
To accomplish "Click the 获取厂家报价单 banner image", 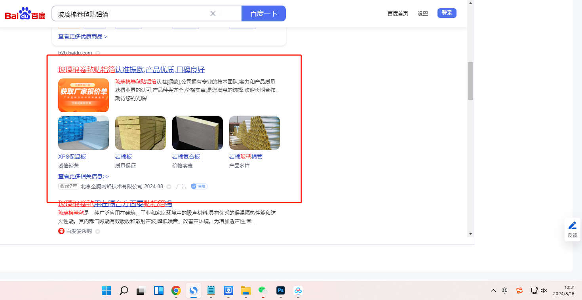I will [x=84, y=95].
